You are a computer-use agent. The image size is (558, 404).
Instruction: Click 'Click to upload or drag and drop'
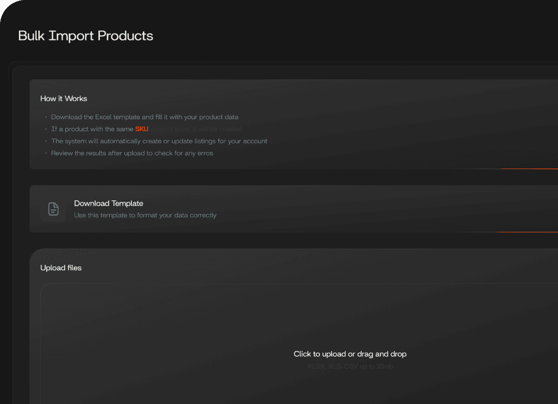point(350,354)
